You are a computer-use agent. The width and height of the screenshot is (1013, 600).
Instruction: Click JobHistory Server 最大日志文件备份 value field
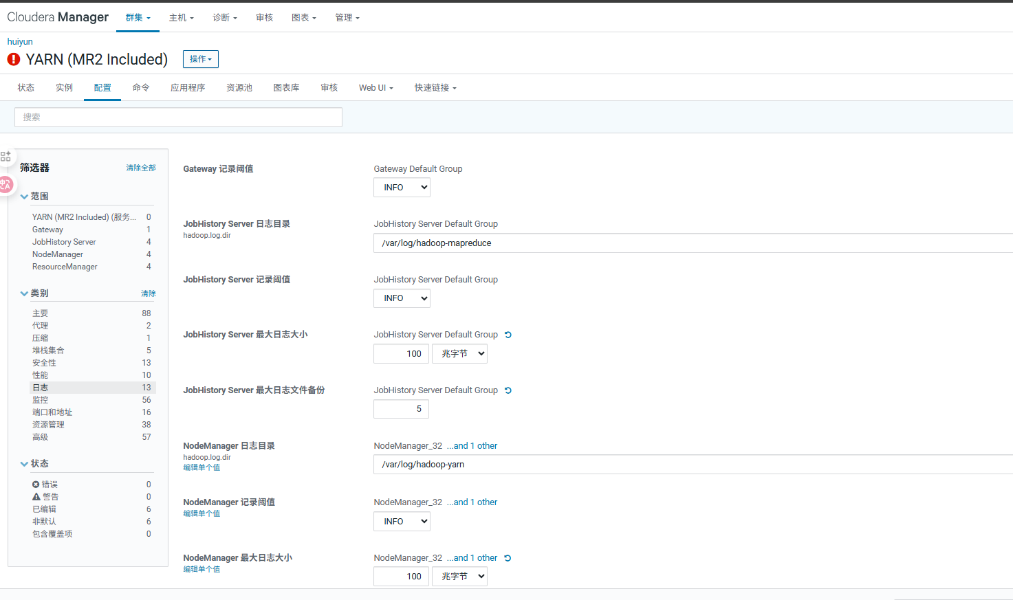(401, 409)
